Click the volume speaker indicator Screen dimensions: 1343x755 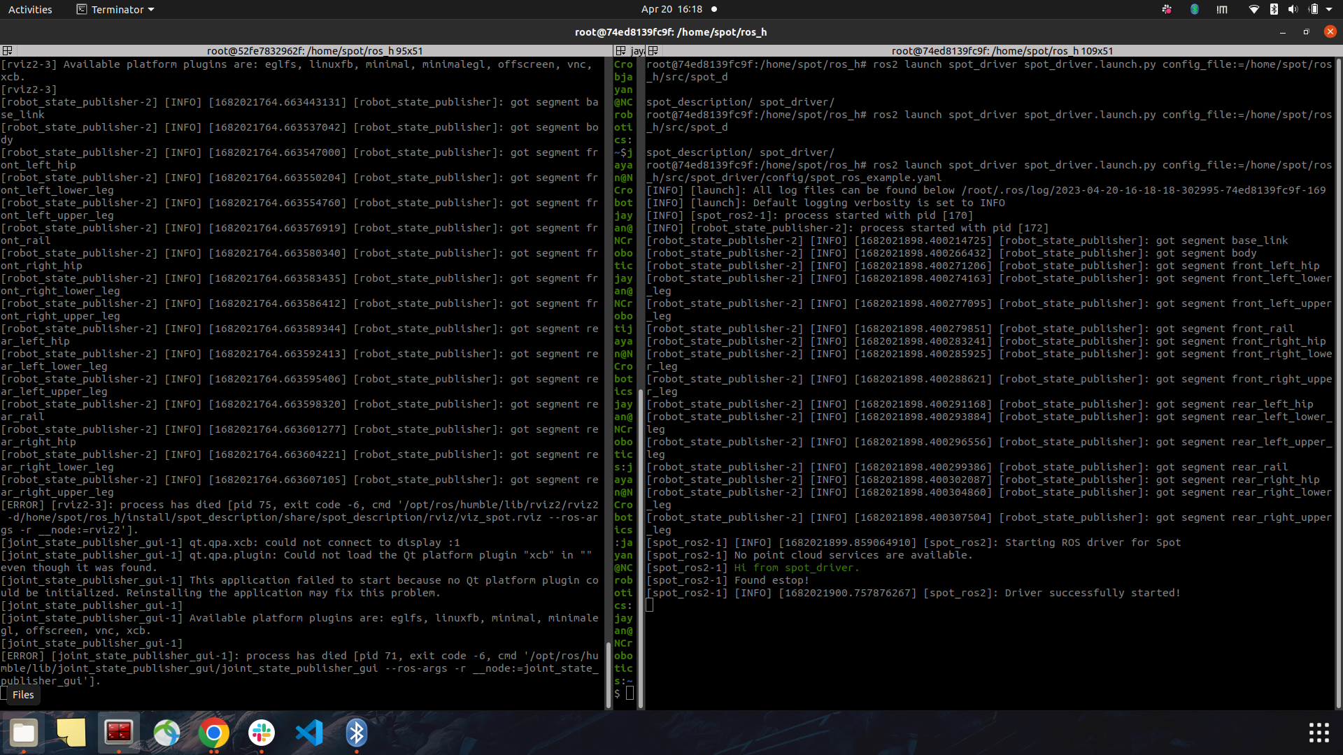(x=1293, y=9)
